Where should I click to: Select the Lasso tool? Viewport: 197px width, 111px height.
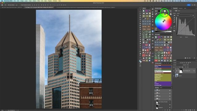tap(140, 14)
